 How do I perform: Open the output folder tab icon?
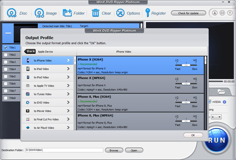pos(221,91)
